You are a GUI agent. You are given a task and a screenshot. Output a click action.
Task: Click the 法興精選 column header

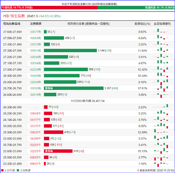point(36,24)
